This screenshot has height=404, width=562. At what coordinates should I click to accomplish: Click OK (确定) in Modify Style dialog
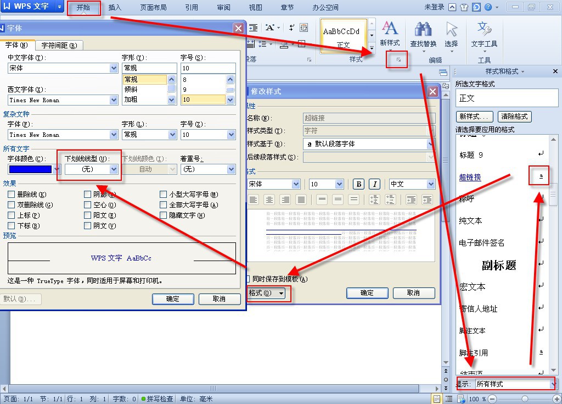click(367, 293)
